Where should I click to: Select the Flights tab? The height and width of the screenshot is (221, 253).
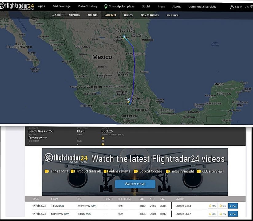click(128, 15)
